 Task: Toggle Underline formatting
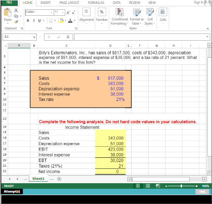coord(39,21)
